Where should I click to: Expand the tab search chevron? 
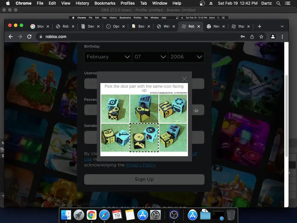tap(282, 26)
